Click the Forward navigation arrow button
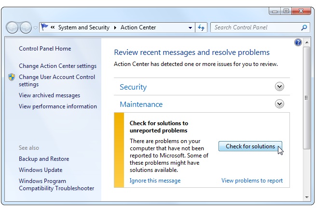Viewport: 329px width, 209px height. (x=26, y=27)
